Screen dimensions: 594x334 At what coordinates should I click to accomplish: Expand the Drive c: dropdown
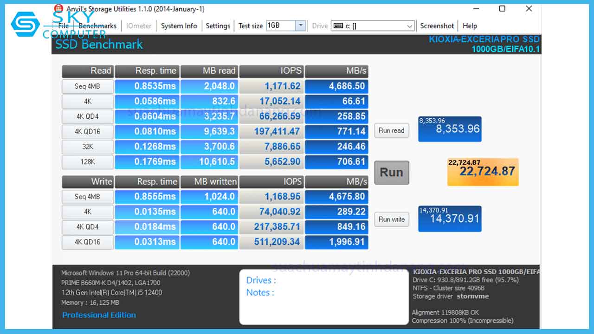[x=410, y=26]
